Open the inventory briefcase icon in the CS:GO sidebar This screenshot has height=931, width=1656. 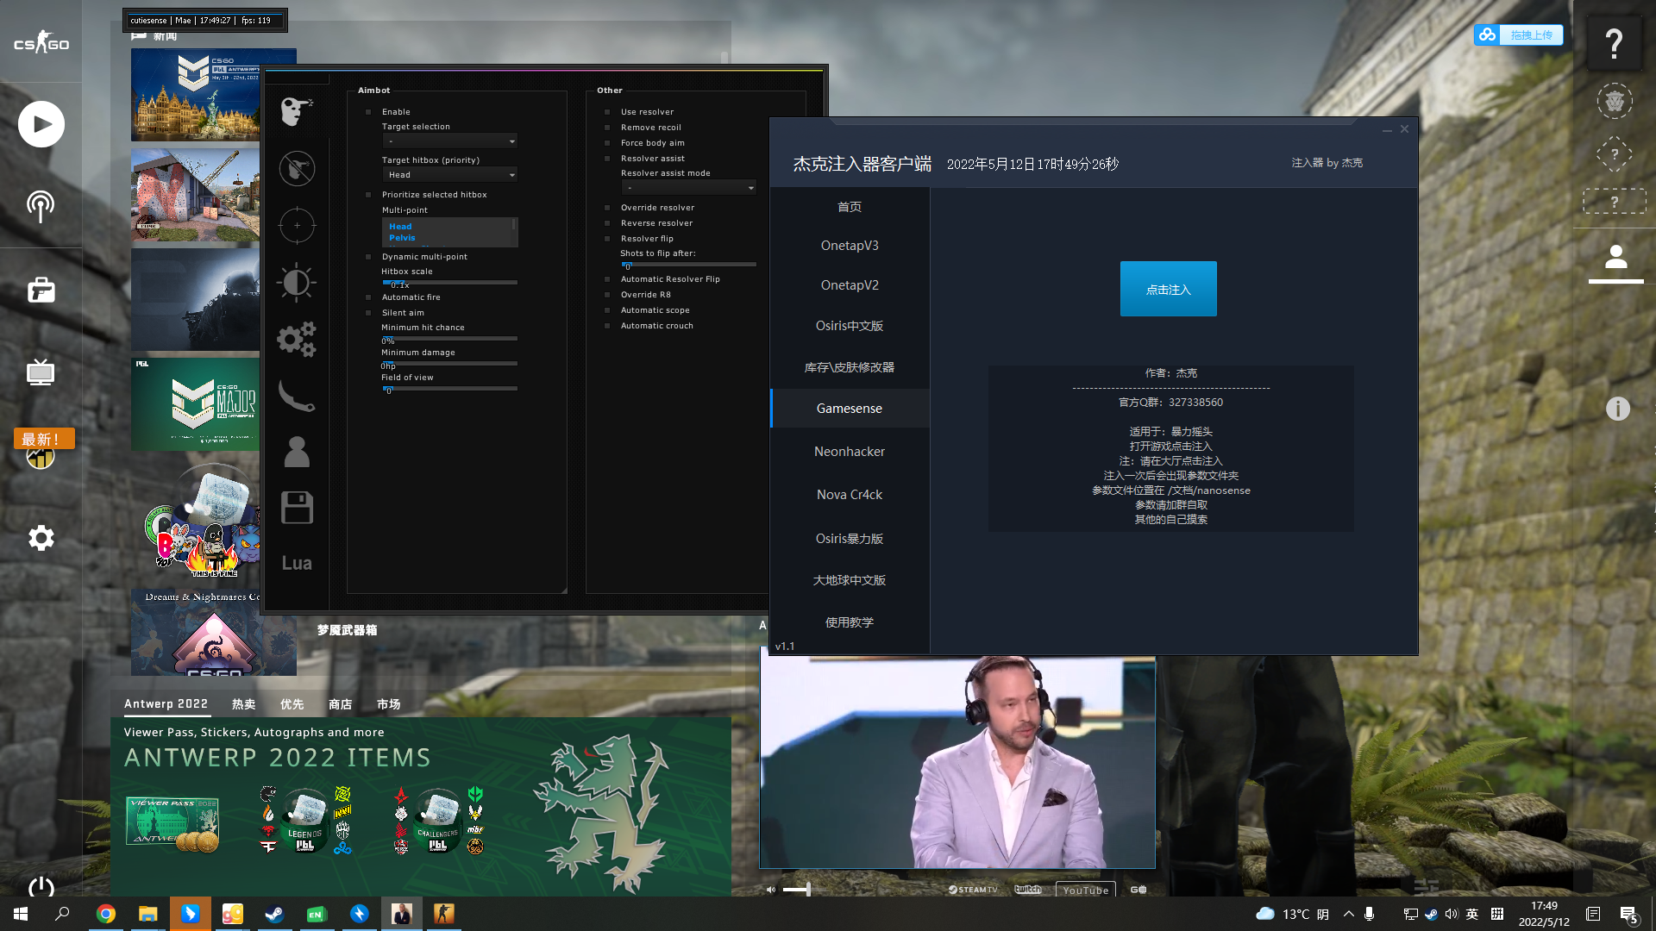[x=41, y=290]
